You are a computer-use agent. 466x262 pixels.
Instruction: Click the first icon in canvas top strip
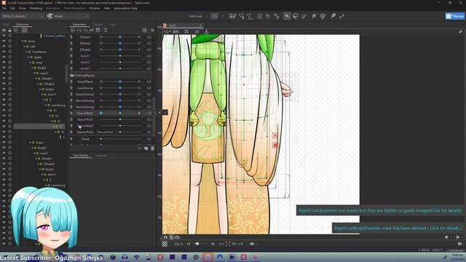pyautogui.click(x=167, y=31)
